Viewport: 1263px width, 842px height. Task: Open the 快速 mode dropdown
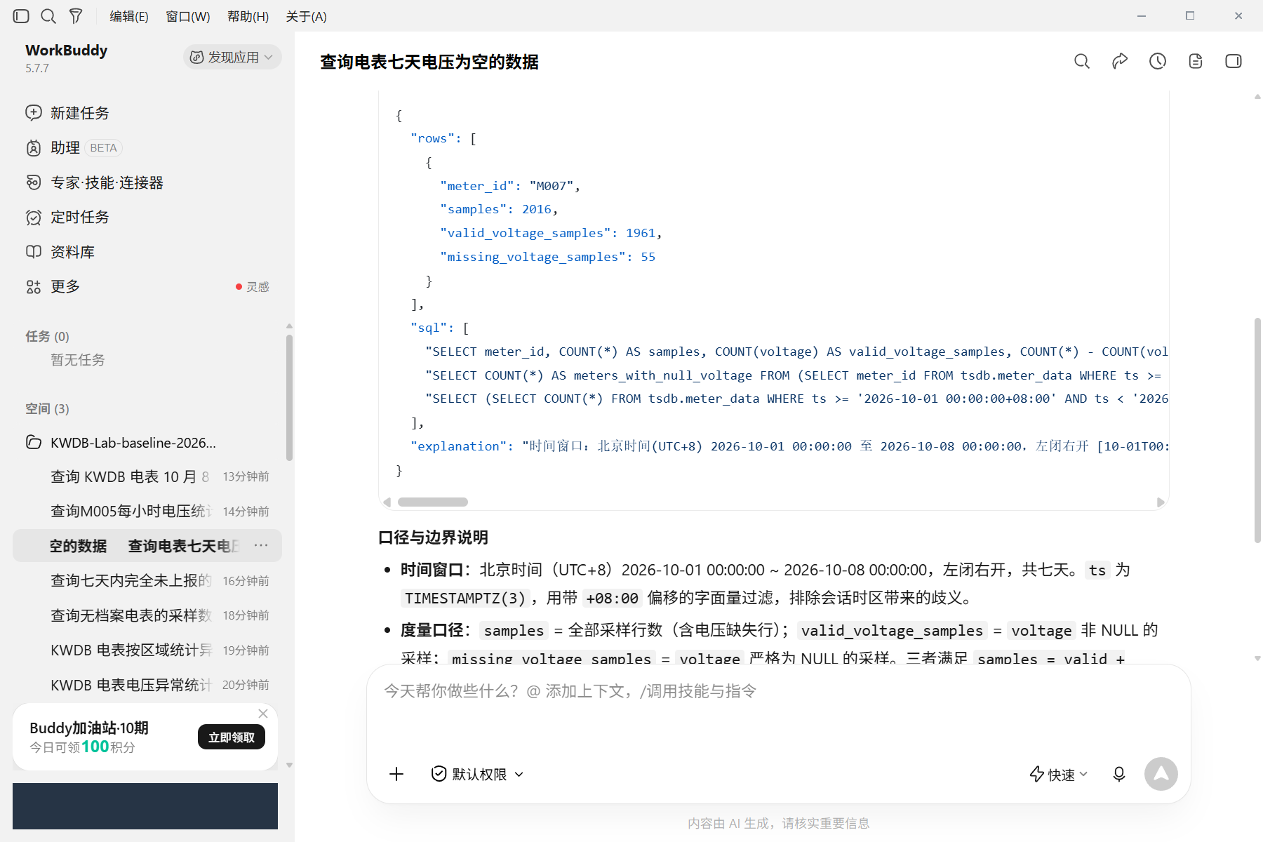(x=1058, y=774)
